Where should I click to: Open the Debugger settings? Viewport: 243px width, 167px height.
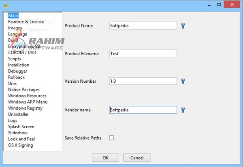click(x=18, y=71)
